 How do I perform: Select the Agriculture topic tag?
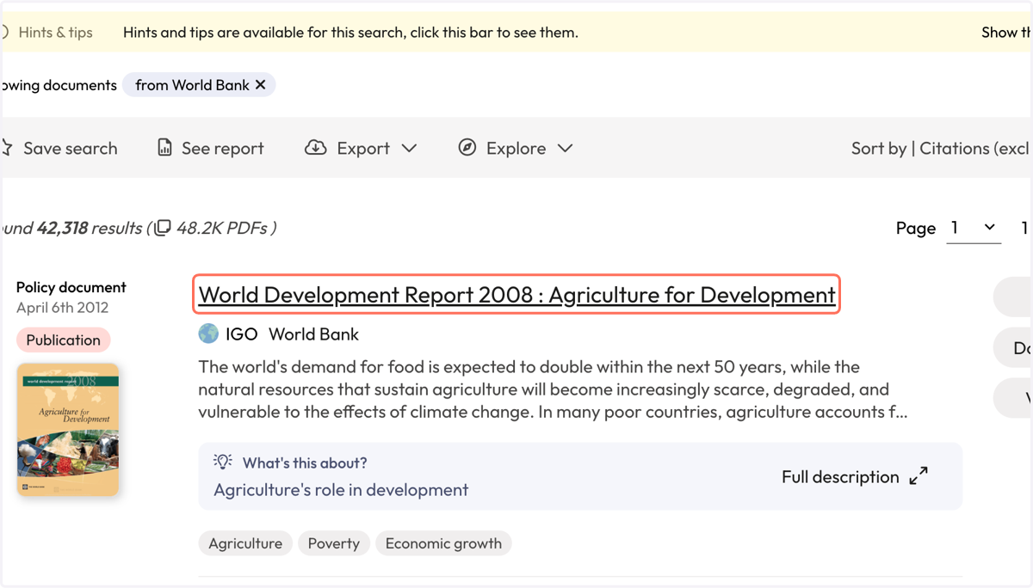pos(245,543)
